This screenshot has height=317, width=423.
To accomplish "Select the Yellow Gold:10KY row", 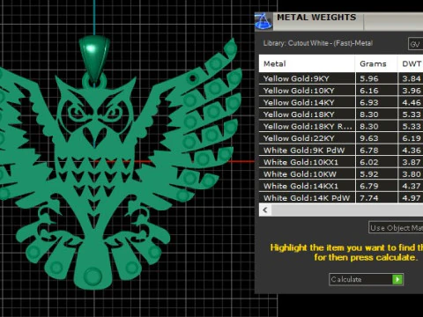I will pyautogui.click(x=341, y=91).
